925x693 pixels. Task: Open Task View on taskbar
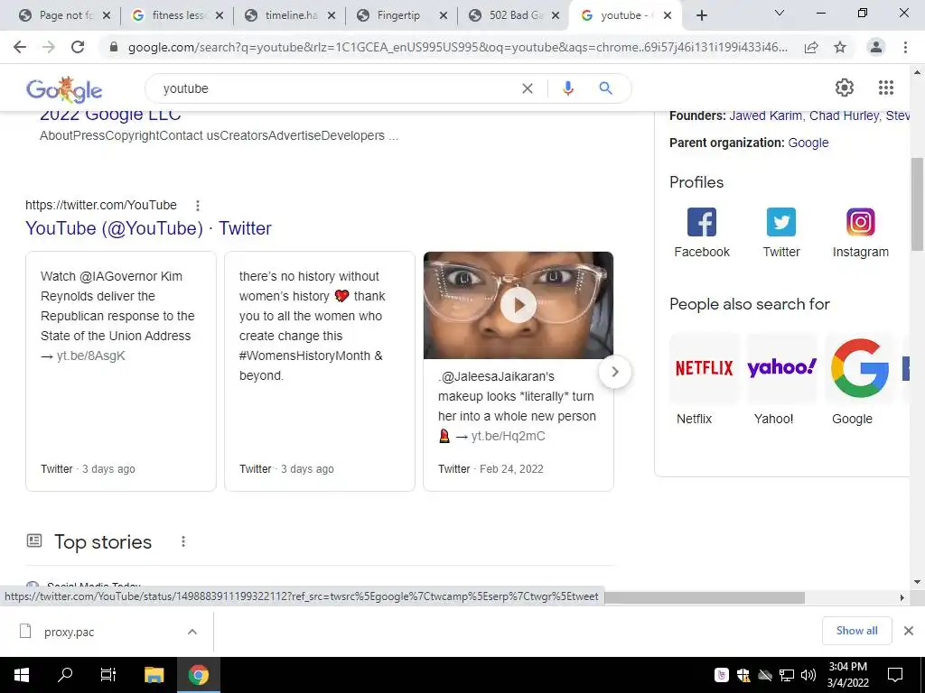point(108,675)
